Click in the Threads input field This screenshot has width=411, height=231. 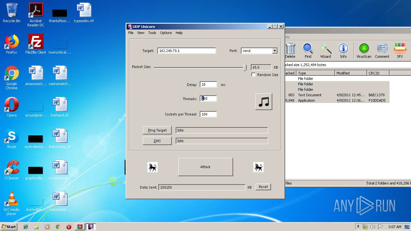[208, 99]
